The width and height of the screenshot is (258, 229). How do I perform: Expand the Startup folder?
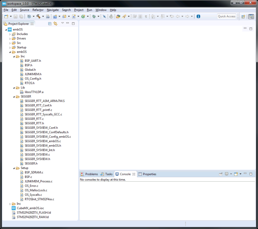[x=10, y=48]
